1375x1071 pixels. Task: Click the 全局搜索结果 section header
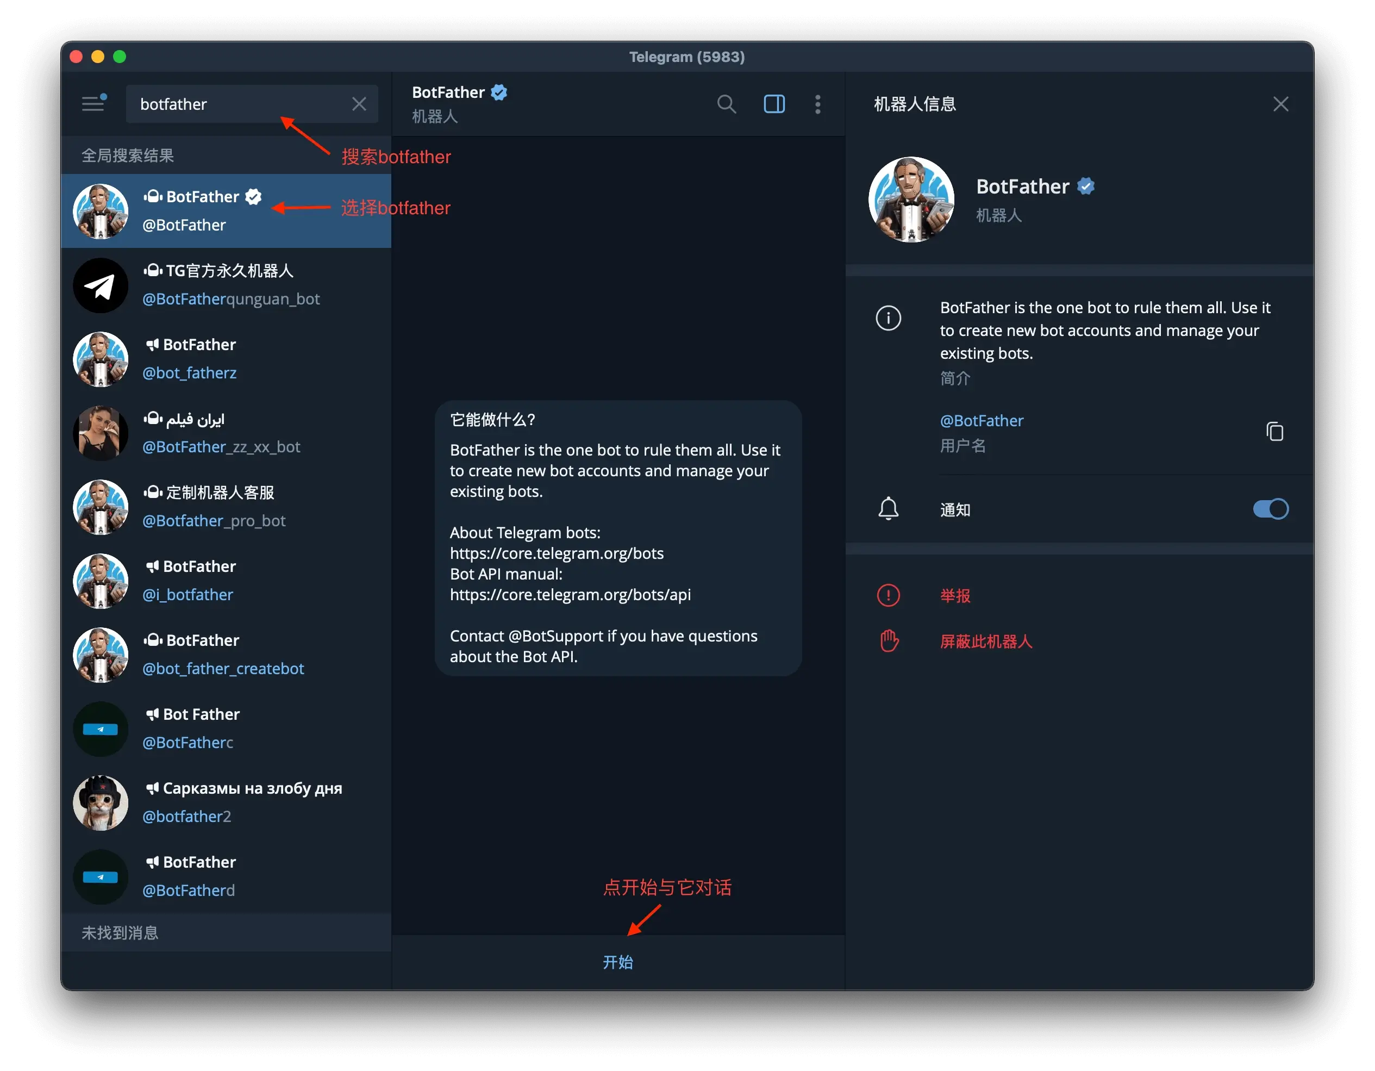[127, 155]
